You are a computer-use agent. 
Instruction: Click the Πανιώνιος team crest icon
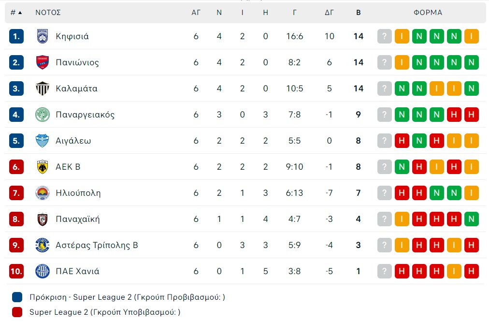point(43,62)
